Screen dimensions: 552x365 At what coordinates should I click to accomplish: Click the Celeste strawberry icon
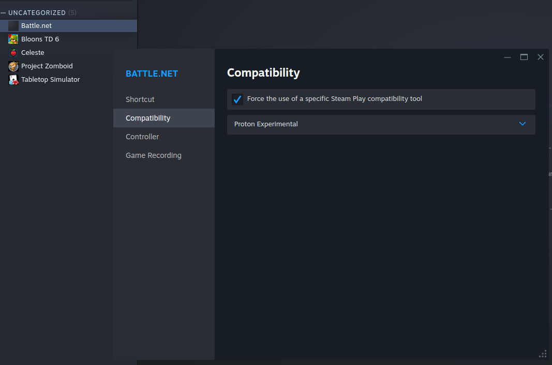pos(13,53)
